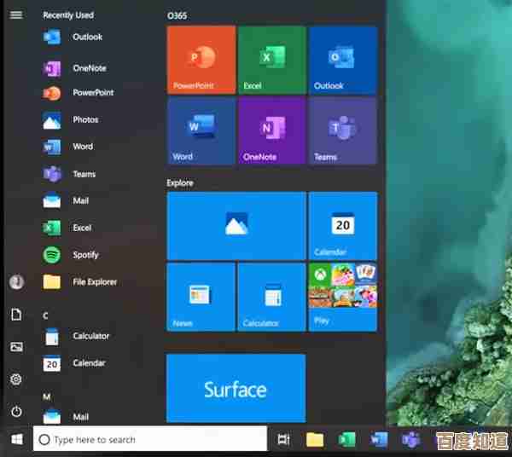Click the Excel tile in O365 group
This screenshot has width=512, height=457.
(x=272, y=61)
